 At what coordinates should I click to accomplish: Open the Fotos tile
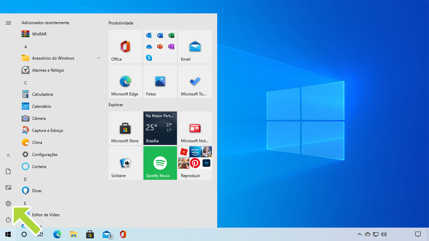point(160,81)
